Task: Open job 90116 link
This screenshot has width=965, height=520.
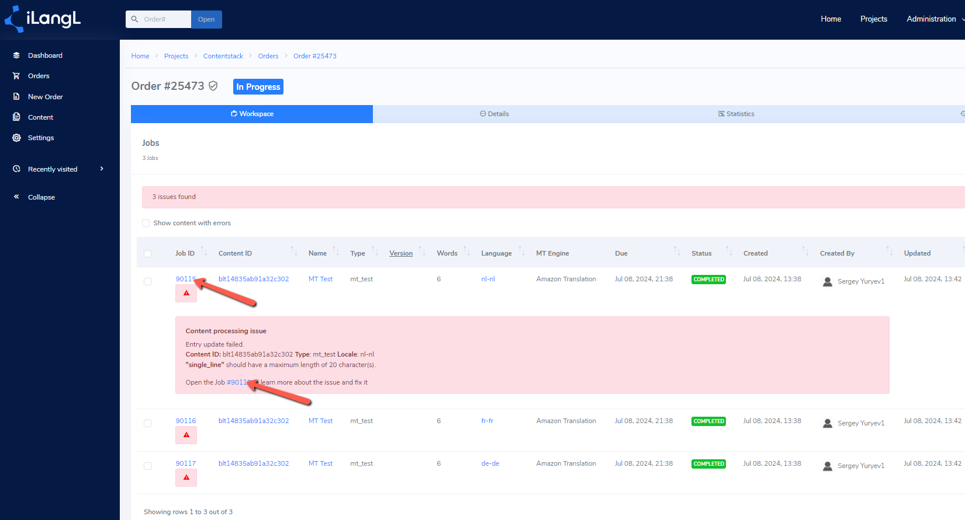Action: [x=186, y=421]
